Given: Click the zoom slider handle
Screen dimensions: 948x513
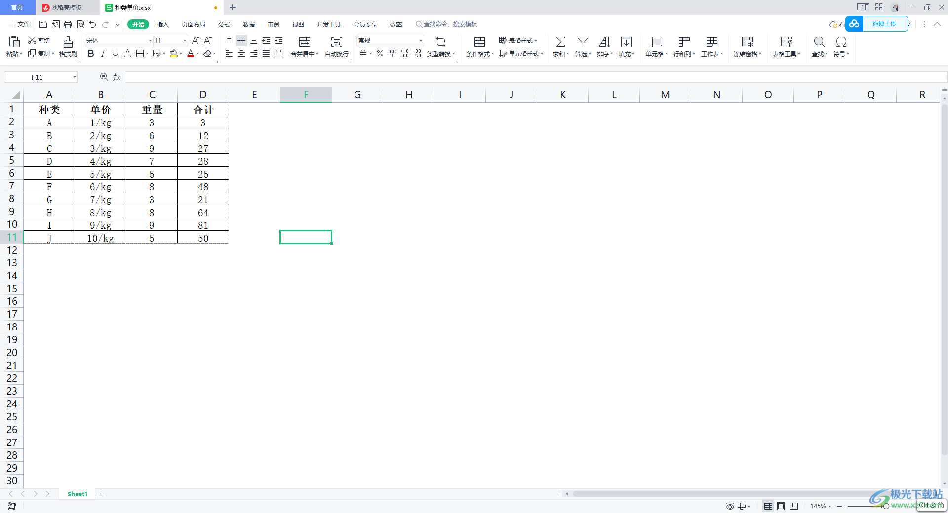Looking at the screenshot, I should pyautogui.click(x=886, y=506).
